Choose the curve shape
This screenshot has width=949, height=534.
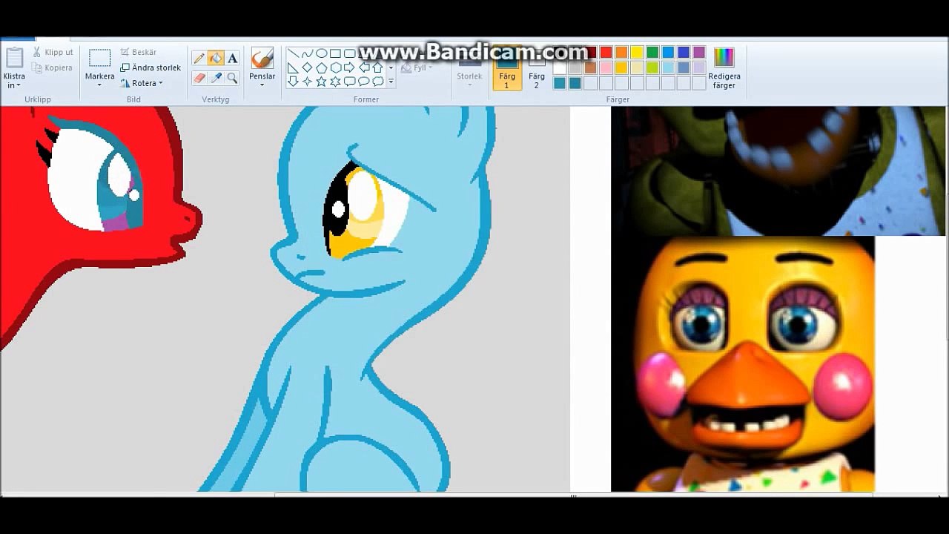[x=307, y=53]
